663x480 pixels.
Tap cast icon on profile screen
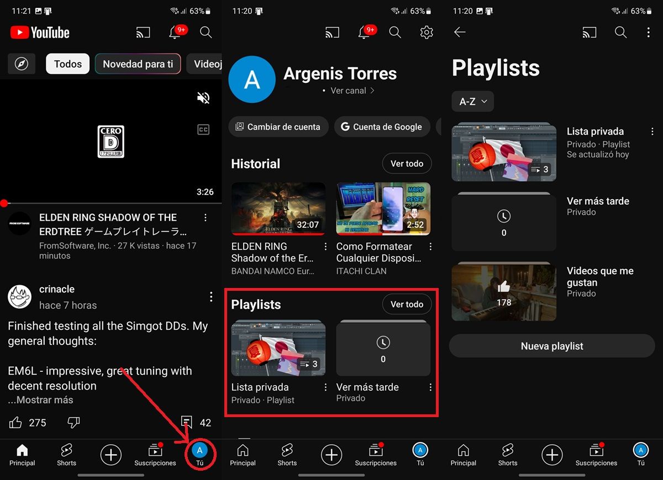click(332, 33)
